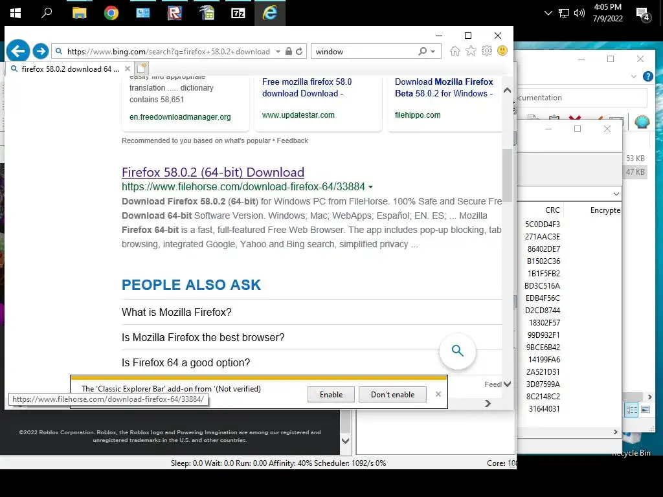Open the address bar autocomplete dropdown
This screenshot has width=663, height=497.
(x=278, y=52)
